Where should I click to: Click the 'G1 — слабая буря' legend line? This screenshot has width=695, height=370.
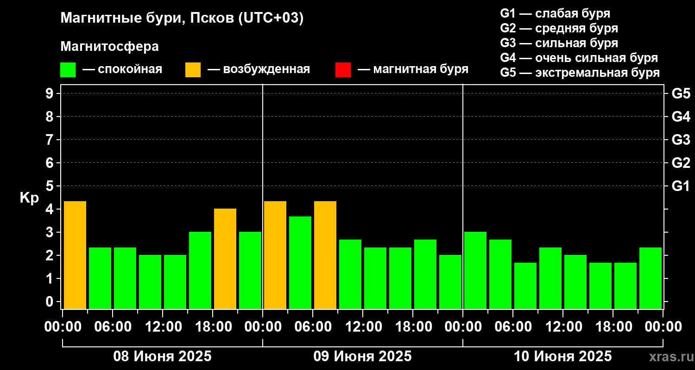(555, 13)
